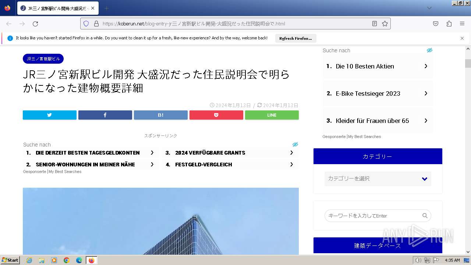Focus the キーワードを入力してEnter search field
The width and height of the screenshot is (471, 265).
pyautogui.click(x=378, y=216)
